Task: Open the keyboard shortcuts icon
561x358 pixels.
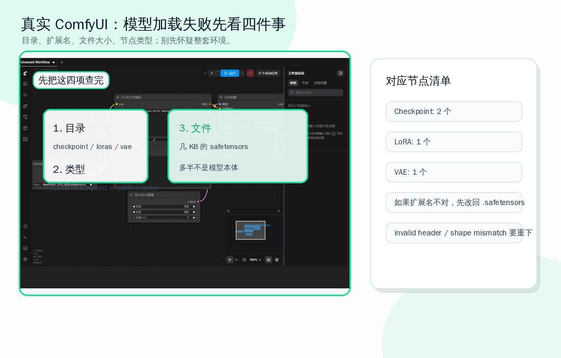Action: click(25, 248)
